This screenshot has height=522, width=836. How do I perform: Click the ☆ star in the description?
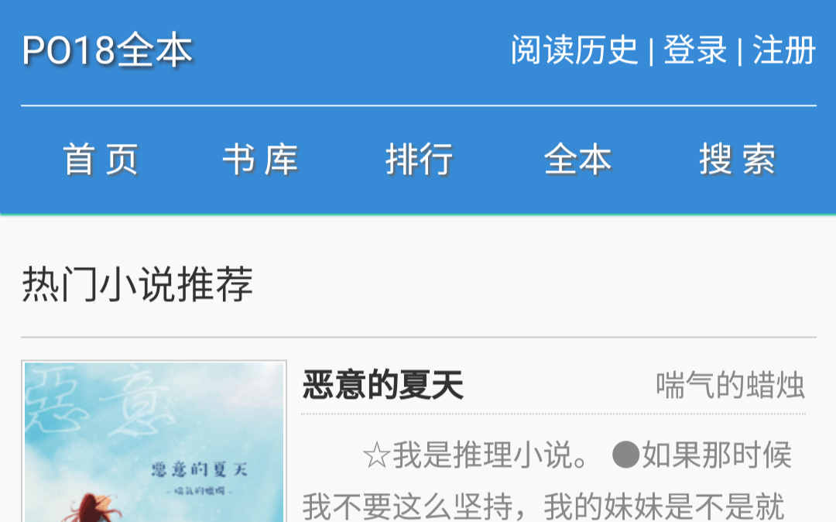(376, 456)
